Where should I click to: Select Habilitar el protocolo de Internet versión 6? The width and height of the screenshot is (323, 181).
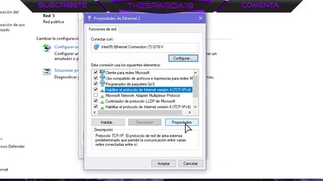tap(148, 107)
